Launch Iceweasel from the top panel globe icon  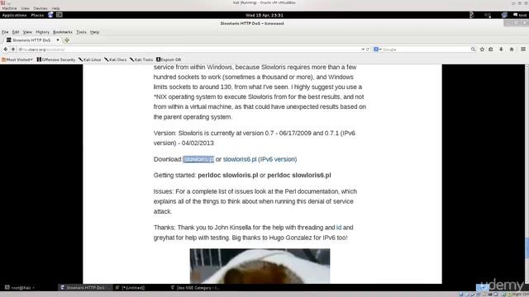coord(50,15)
